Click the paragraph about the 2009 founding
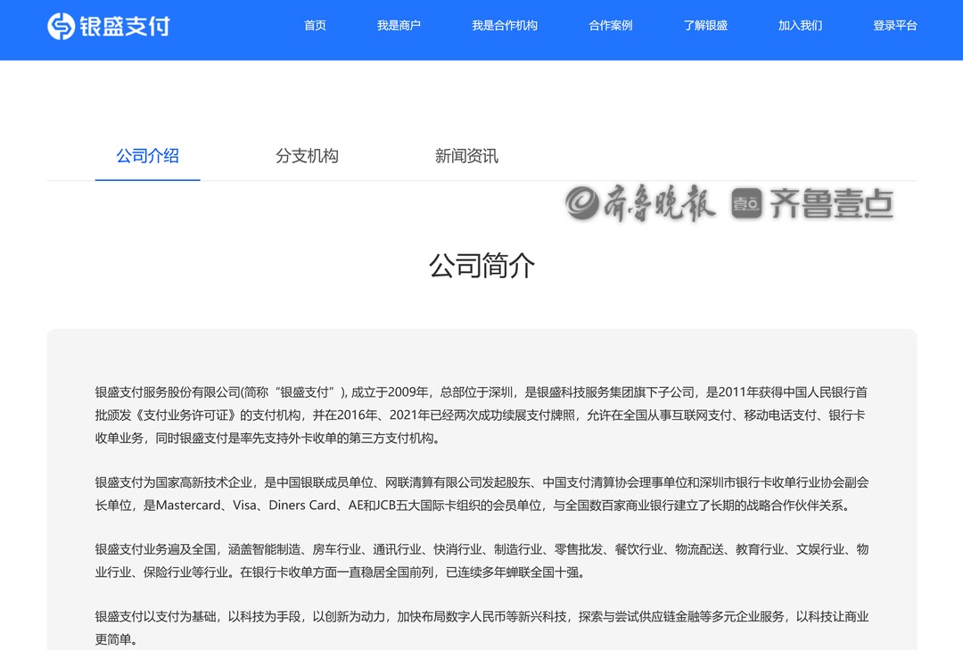Screen dimensions: 963x650 [481, 415]
